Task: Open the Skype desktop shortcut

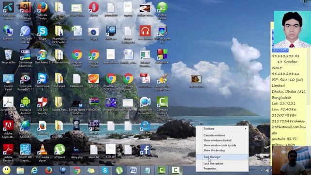Action: pos(42,33)
